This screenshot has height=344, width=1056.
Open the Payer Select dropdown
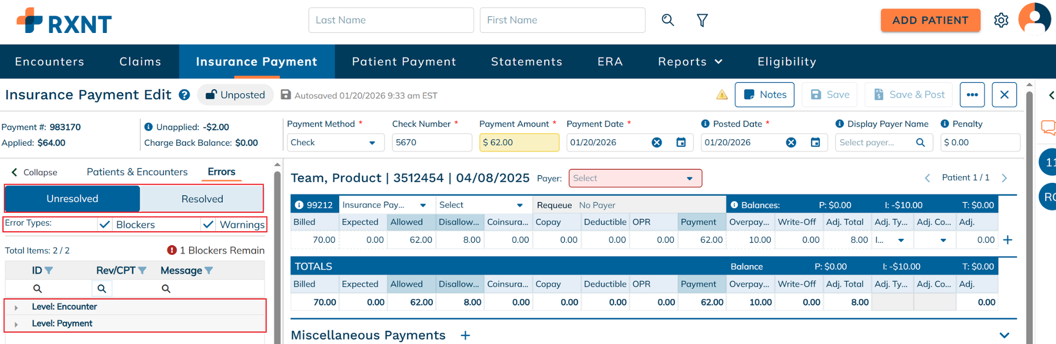[635, 178]
